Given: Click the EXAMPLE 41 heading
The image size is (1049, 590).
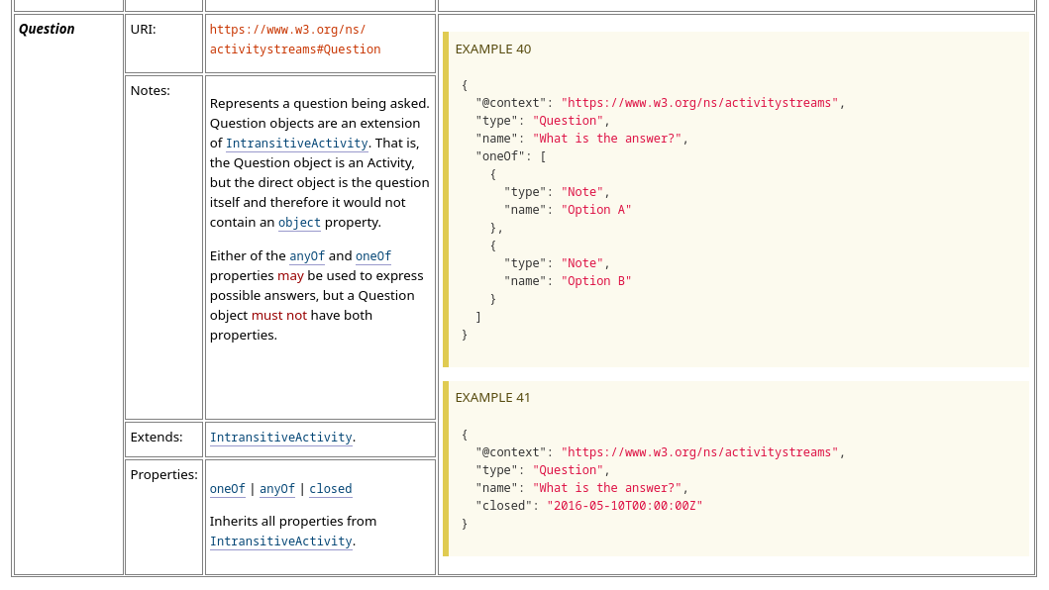Looking at the screenshot, I should pos(492,398).
